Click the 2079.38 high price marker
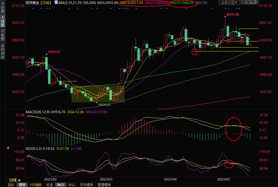 click(233, 14)
